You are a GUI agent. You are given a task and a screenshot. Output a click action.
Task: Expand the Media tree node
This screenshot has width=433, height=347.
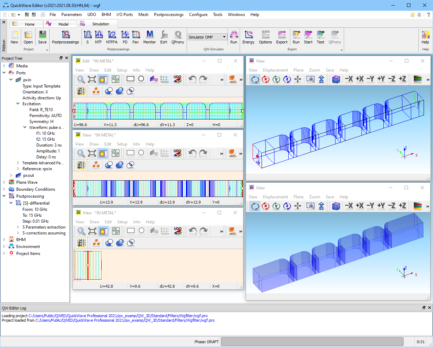pos(4,66)
